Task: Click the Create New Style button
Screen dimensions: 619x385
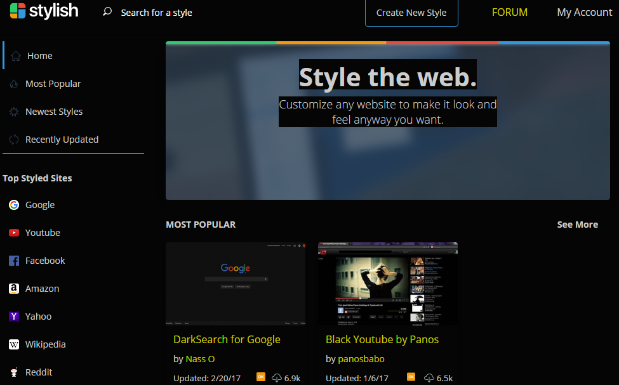Action: [x=411, y=13]
